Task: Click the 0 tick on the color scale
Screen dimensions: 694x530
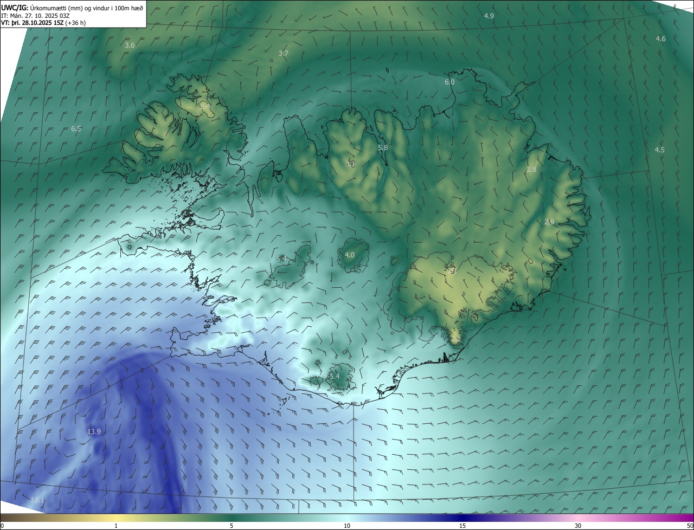Action: point(2,526)
